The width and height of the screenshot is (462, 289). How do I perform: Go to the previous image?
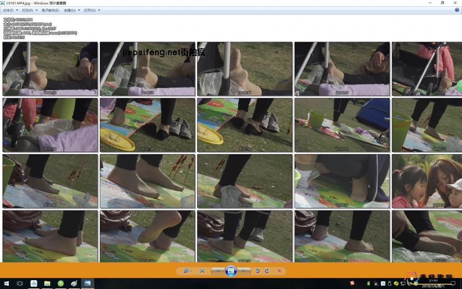click(x=217, y=271)
